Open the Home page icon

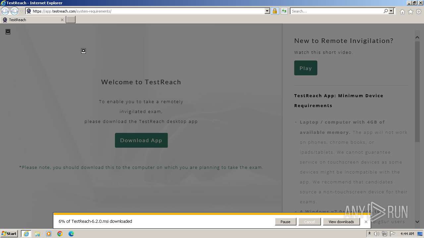pyautogui.click(x=402, y=12)
